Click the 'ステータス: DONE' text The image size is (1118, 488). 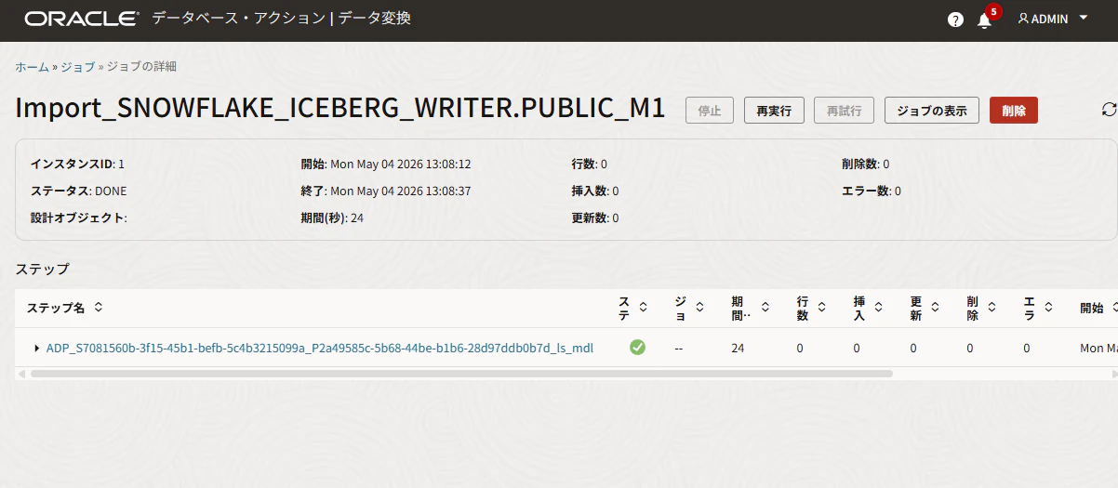point(78,191)
